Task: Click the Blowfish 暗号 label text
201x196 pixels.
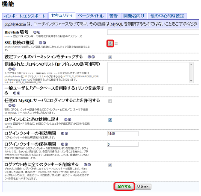Action: click(x=16, y=32)
